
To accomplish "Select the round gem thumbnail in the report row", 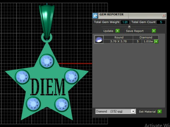I will pos(99,40).
